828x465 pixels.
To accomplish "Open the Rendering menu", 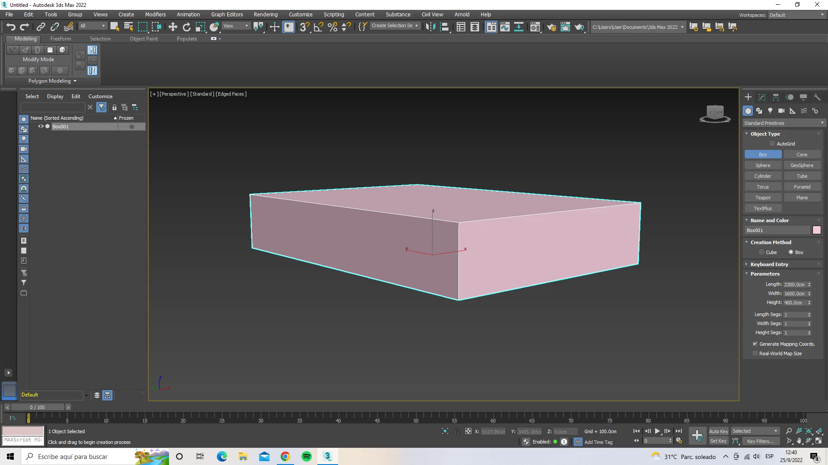I will coord(265,14).
